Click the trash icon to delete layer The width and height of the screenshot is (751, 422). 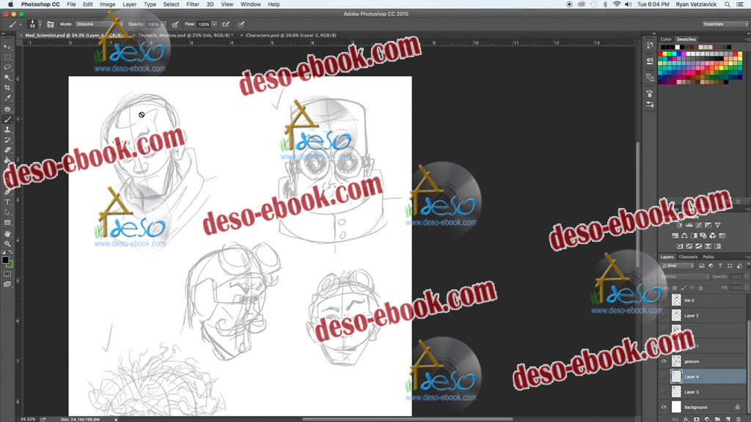(x=738, y=418)
